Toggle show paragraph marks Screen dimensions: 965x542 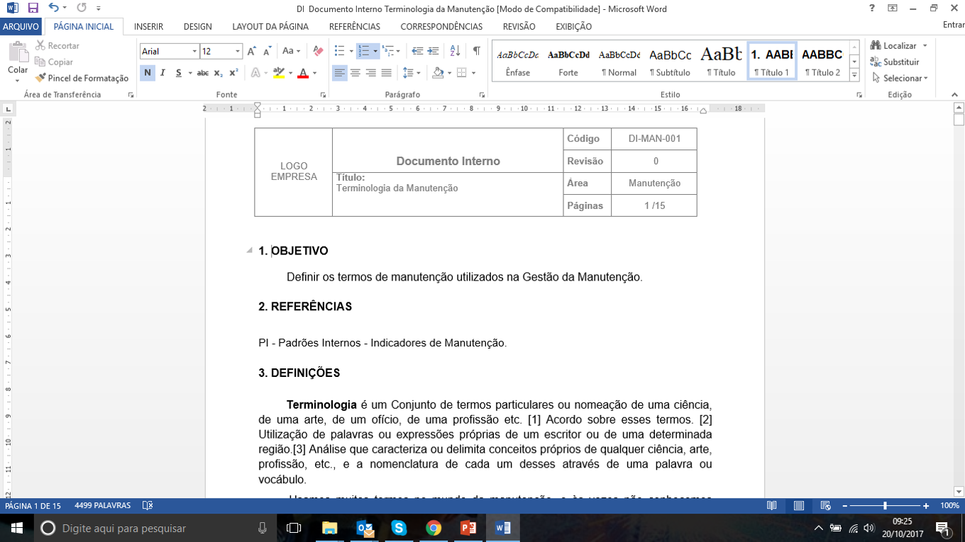pyautogui.click(x=477, y=51)
